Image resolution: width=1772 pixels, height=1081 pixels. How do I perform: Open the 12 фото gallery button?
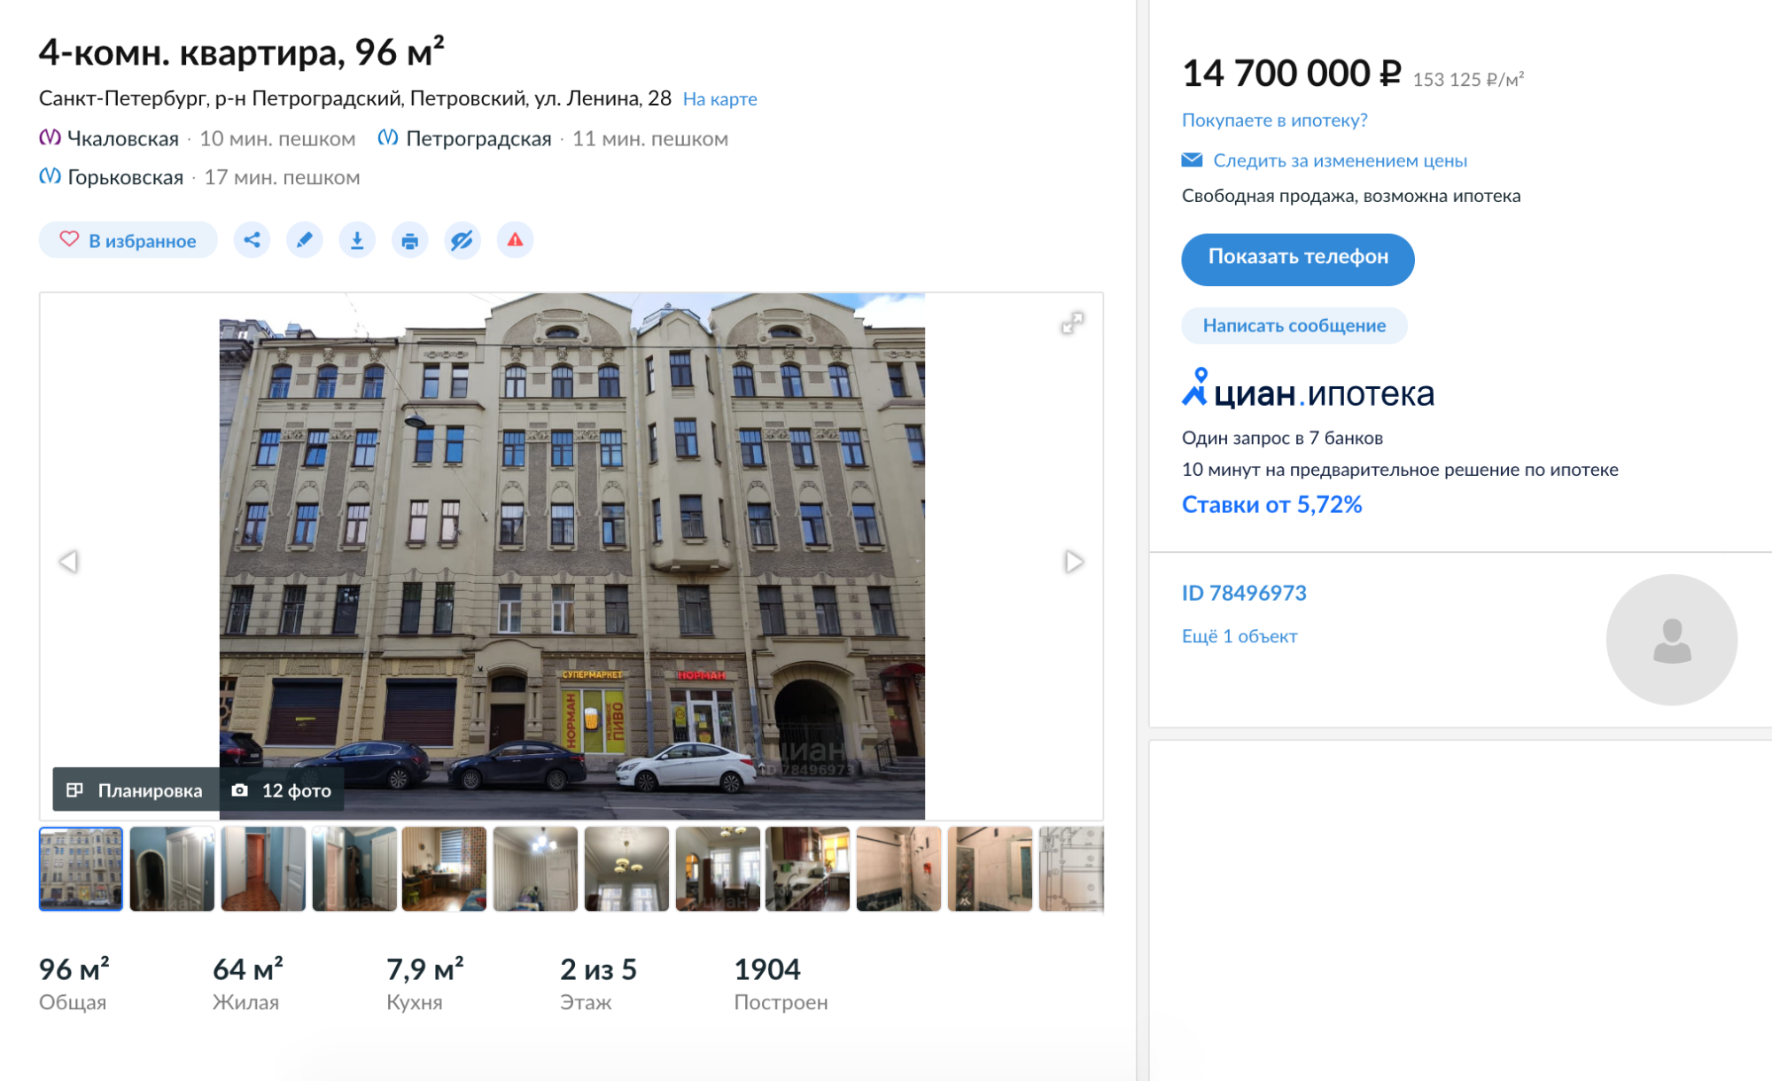(282, 790)
